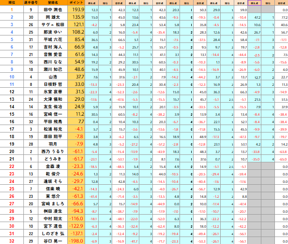This screenshot has width=288, height=244.
Task: Click the -137.1 points cell
Action: [x=76, y=234]
